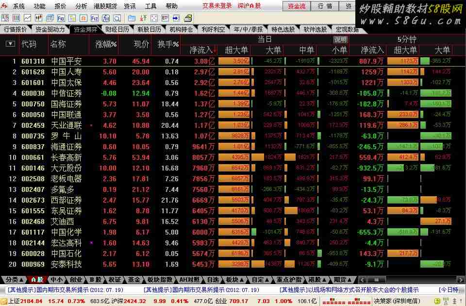Click the news window panel toolbar icon
The height and width of the screenshot is (306, 466).
coord(50,18)
